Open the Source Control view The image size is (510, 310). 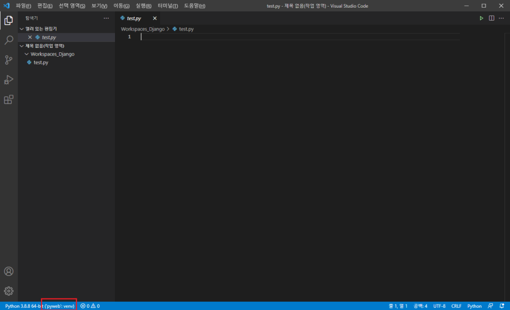9,60
